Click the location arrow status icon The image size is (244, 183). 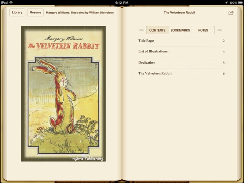tap(227, 3)
